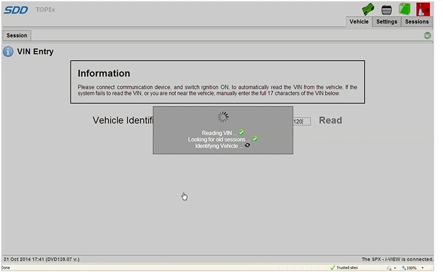Click 'The SPX - i-VIEW is connected.' message

pos(397,259)
